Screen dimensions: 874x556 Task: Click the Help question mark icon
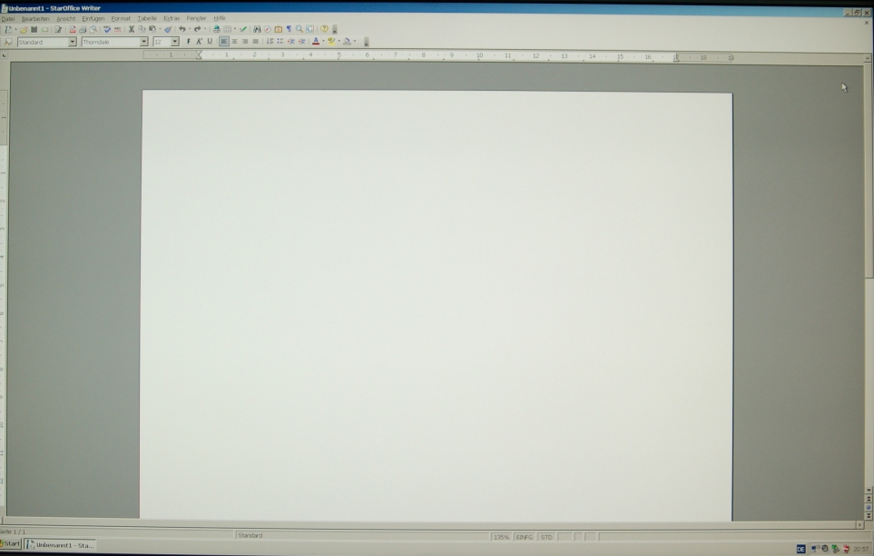[x=324, y=30]
